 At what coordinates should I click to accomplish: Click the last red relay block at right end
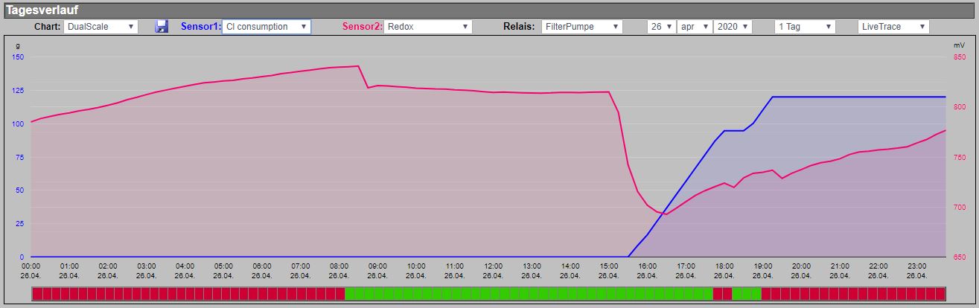[x=940, y=293]
